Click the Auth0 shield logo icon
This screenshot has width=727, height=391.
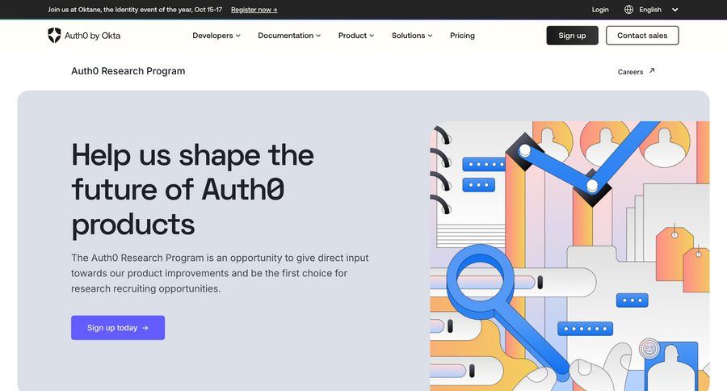[x=54, y=36]
